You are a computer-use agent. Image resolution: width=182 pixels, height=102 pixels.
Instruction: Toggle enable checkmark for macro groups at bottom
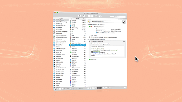(x=63, y=89)
